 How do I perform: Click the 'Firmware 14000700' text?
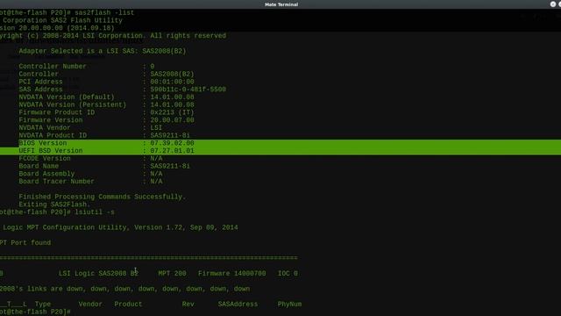(231, 273)
